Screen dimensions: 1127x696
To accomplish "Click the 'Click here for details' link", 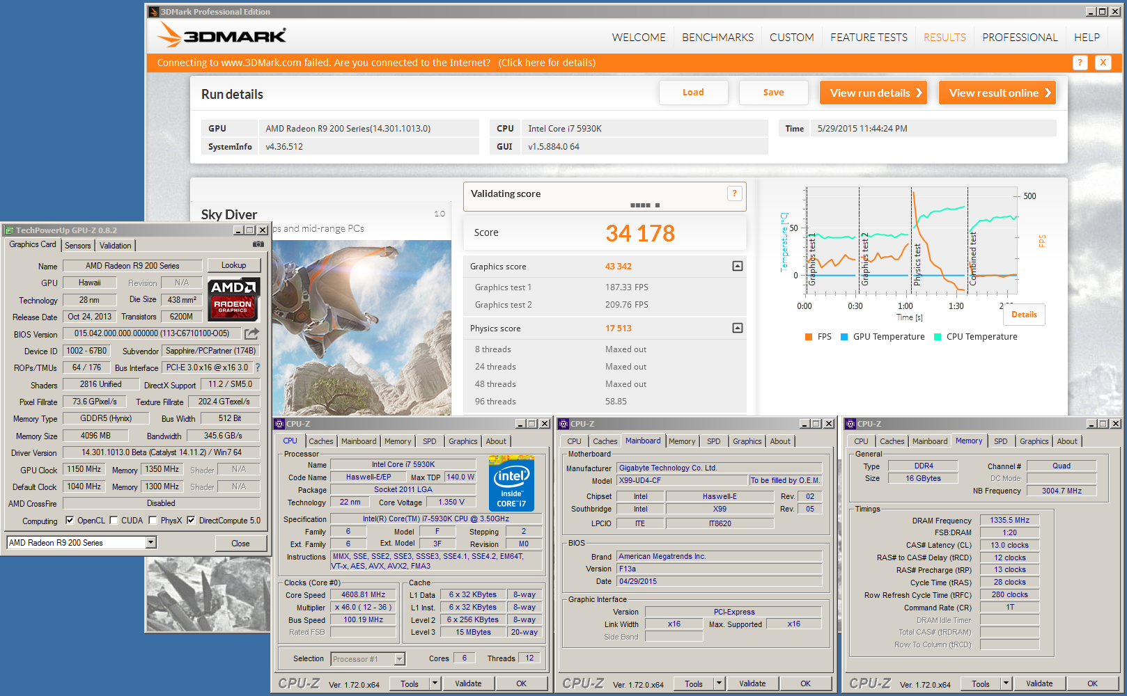I will point(547,63).
